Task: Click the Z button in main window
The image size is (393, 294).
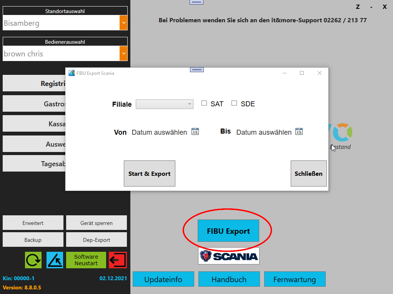Action: click(x=358, y=7)
